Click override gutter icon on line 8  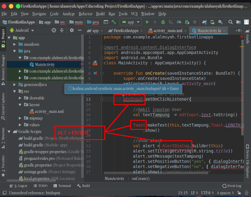point(96,73)
